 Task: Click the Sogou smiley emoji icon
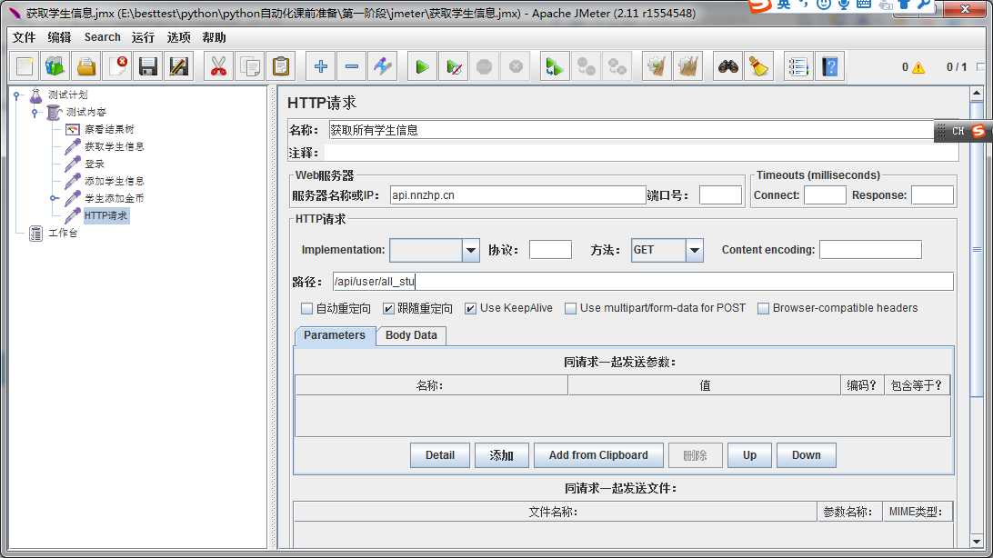coord(823,5)
